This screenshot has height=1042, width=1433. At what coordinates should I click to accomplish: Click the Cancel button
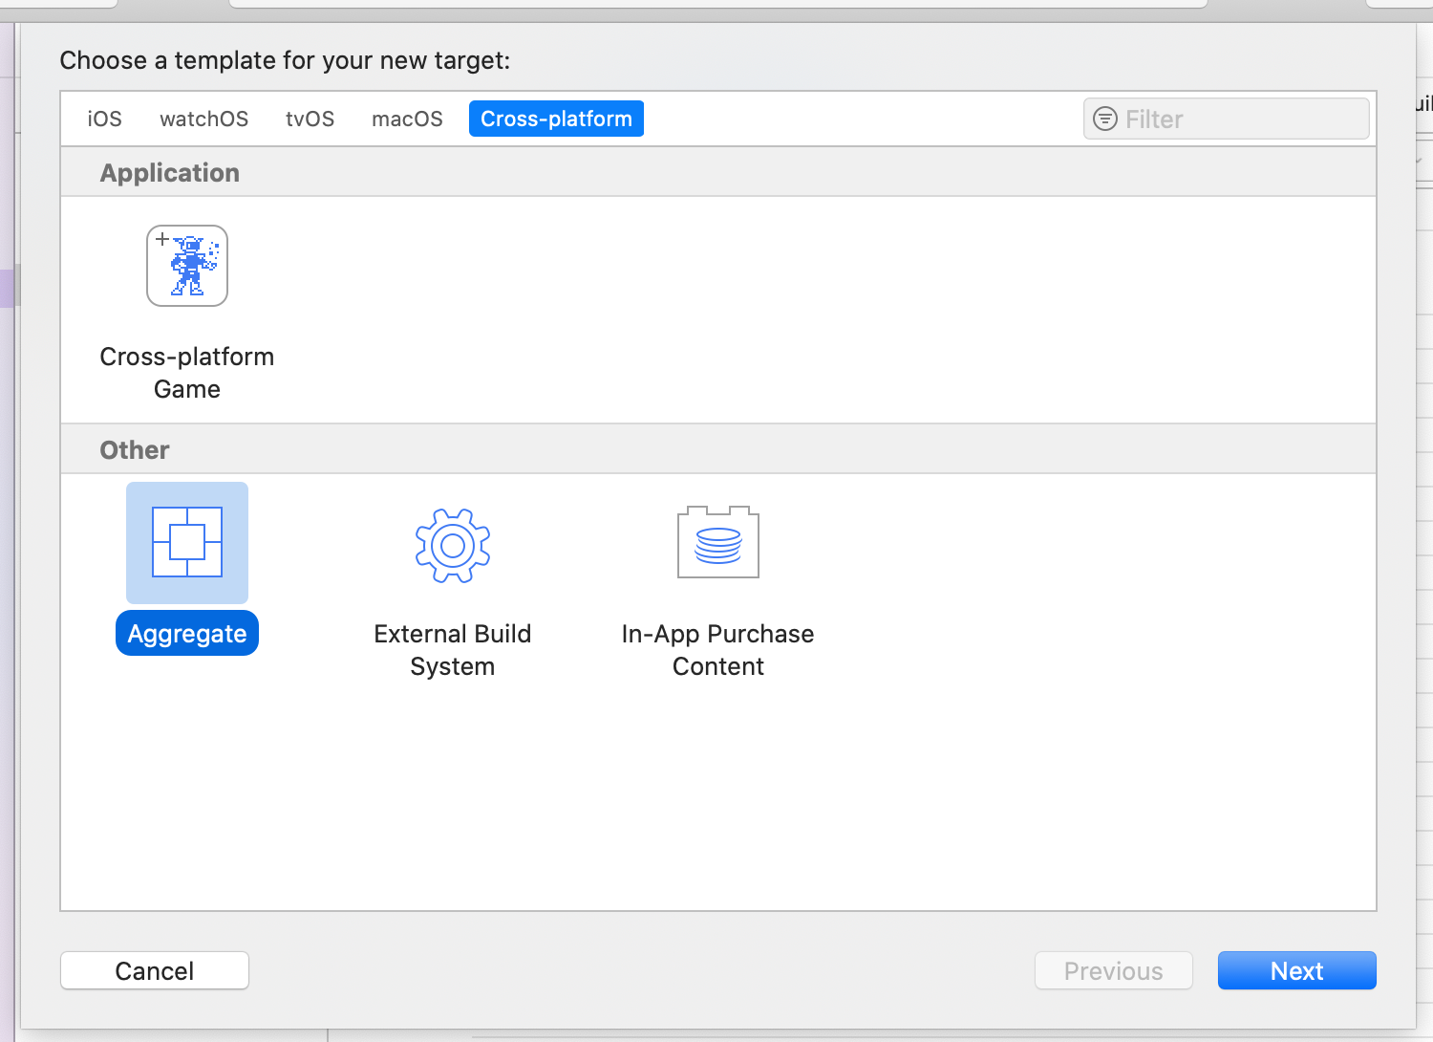pyautogui.click(x=155, y=970)
